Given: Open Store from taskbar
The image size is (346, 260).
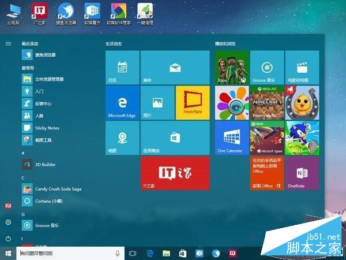Looking at the screenshot, I should [x=183, y=254].
